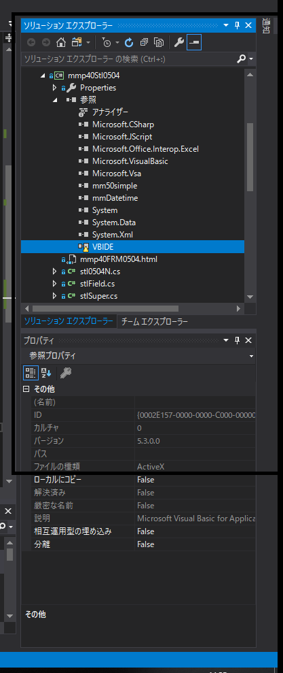Click the Home icon in Solution Explorer toolbar
This screenshot has width=283, height=673.
(61, 42)
